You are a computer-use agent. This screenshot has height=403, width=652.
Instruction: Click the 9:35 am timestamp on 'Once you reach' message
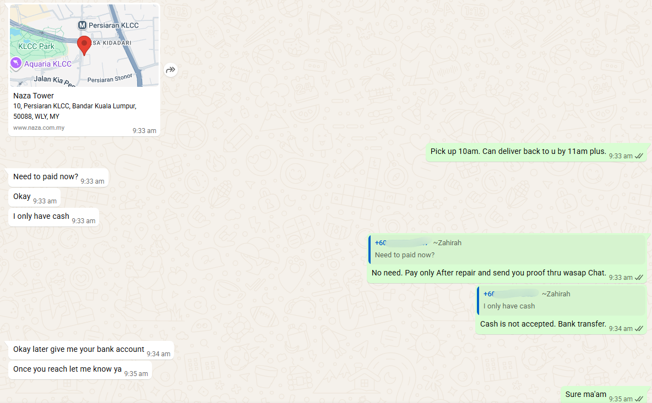pyautogui.click(x=136, y=373)
